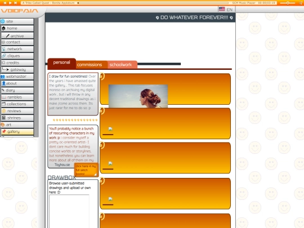Skip to the previous track in music player
This screenshot has width=304, height=228.
click(5, 3)
